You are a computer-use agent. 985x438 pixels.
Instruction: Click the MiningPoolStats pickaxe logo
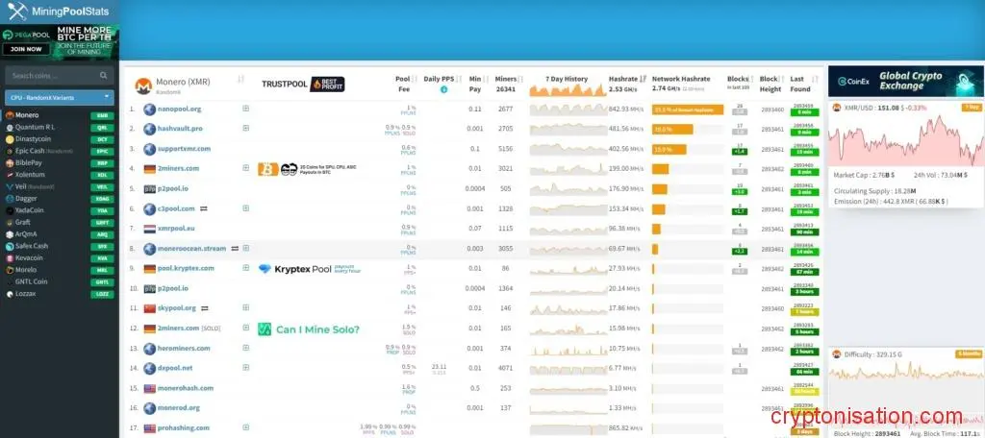[x=17, y=11]
